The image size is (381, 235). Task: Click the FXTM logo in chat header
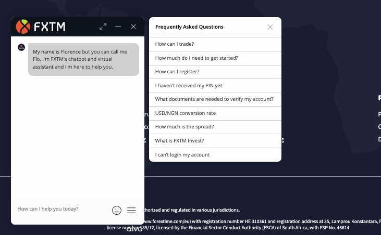41,27
